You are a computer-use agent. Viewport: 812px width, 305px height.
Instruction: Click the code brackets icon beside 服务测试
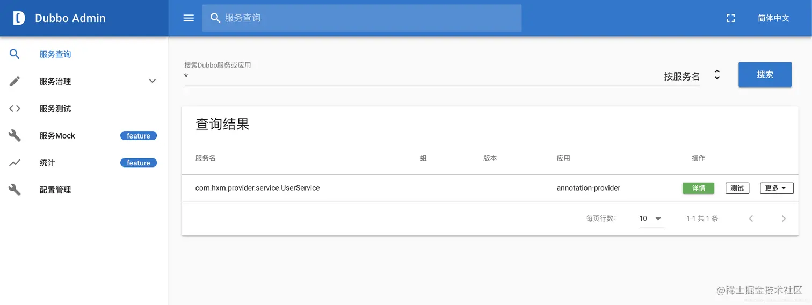point(15,108)
